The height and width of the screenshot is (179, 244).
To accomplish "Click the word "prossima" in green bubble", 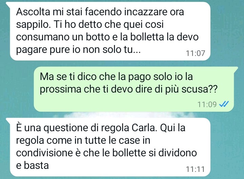I will [x=61, y=89].
